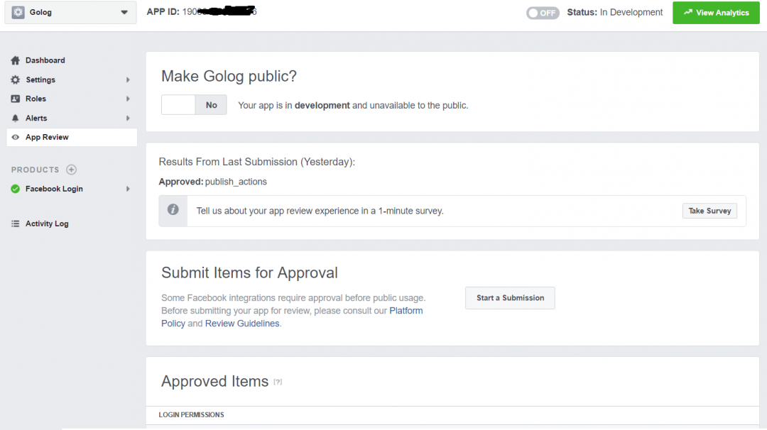Expand the Roles submenu arrow
Screen dimensions: 767x430
[x=128, y=99]
